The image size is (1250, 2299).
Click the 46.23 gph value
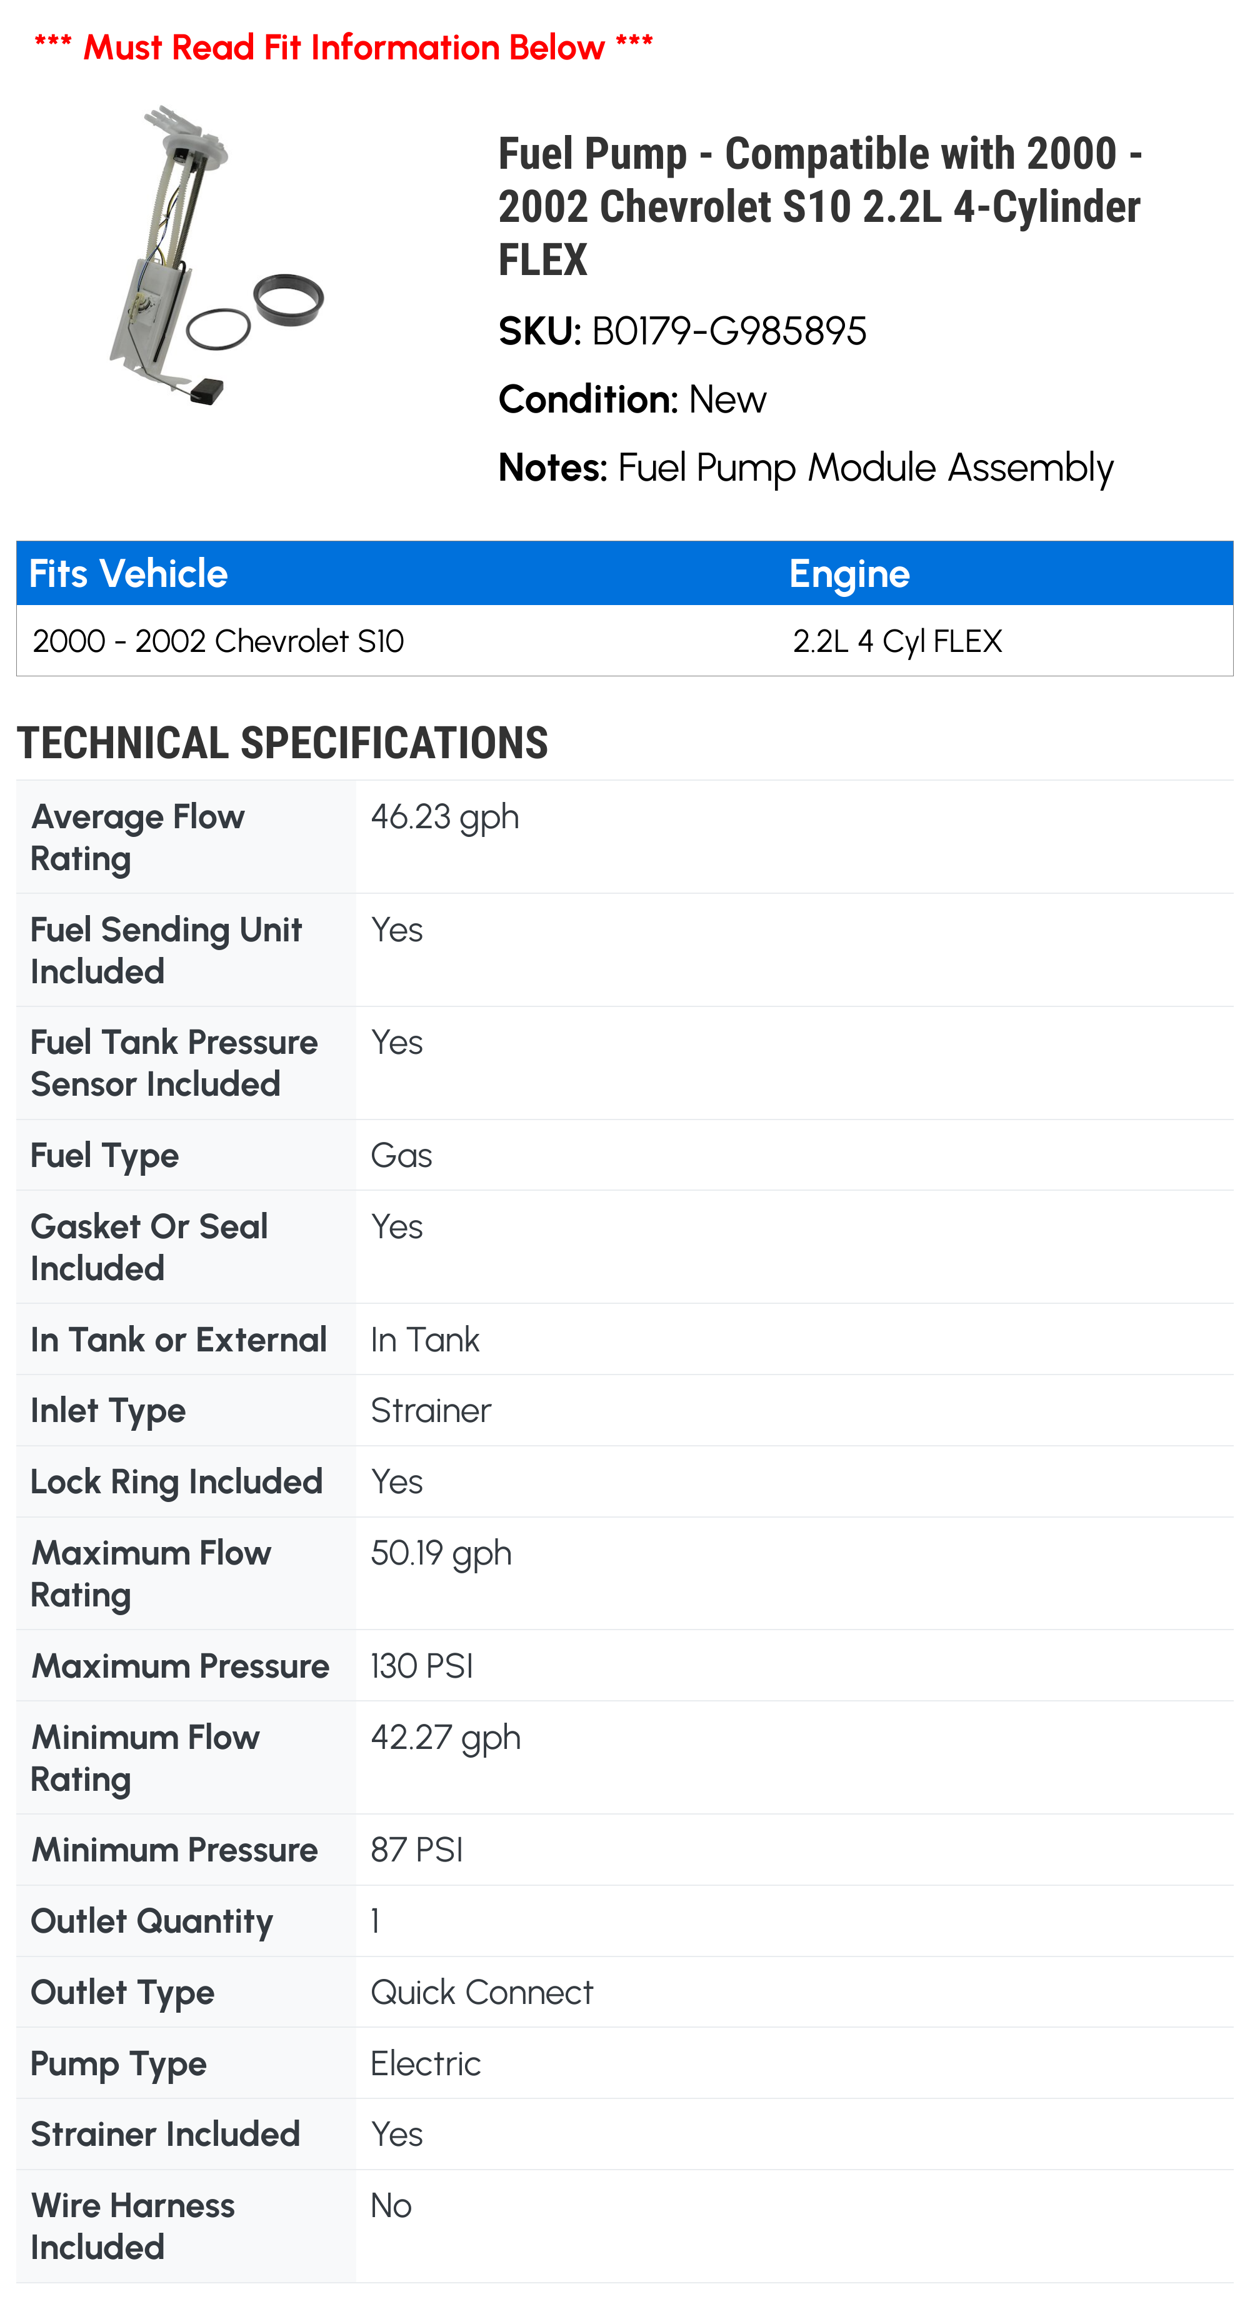click(444, 816)
